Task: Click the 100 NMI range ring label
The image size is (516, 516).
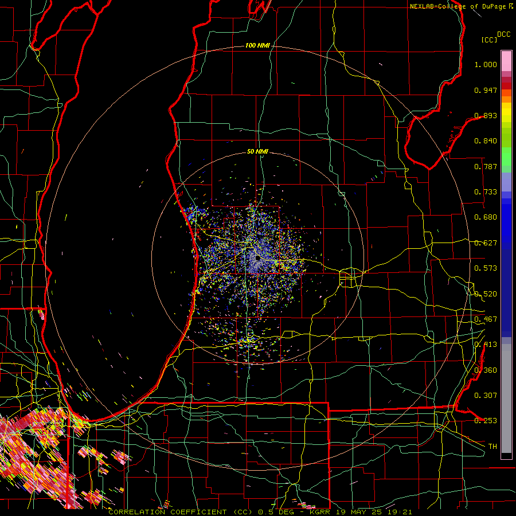Action: pyautogui.click(x=257, y=45)
